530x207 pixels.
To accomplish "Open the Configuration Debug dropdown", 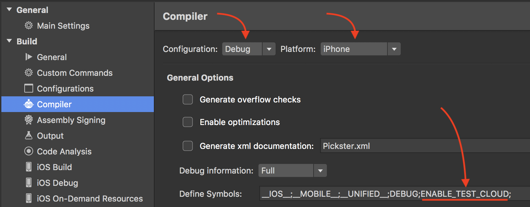I will [249, 49].
